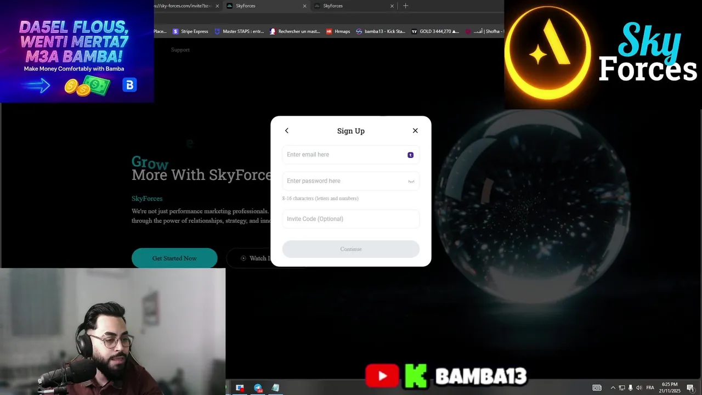Open the notepad-style taskbar icon
The width and height of the screenshot is (702, 395).
pyautogui.click(x=275, y=388)
